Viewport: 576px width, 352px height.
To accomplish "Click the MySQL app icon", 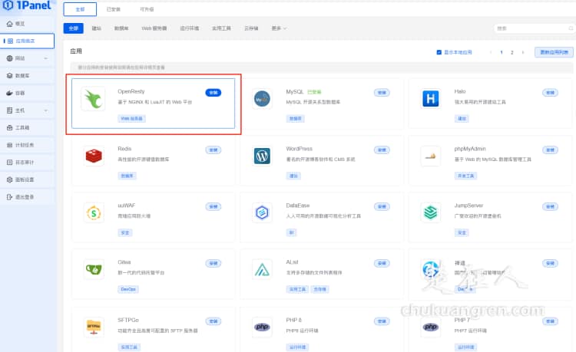I will 262,99.
